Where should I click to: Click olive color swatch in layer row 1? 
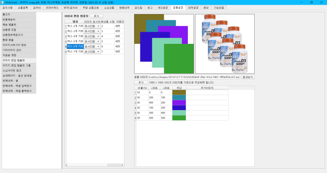(179, 92)
